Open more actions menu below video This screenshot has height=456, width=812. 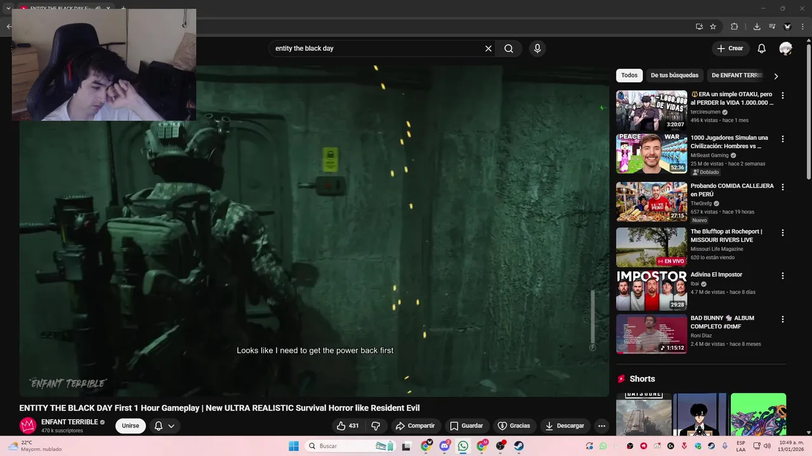(x=601, y=426)
